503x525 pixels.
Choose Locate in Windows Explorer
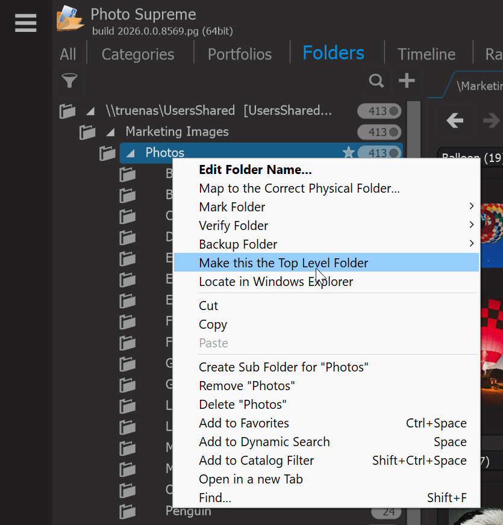pos(326,282)
